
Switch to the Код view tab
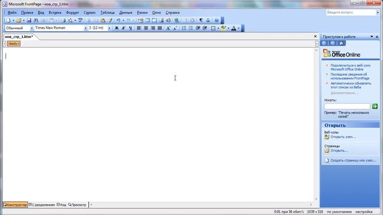tap(61, 205)
